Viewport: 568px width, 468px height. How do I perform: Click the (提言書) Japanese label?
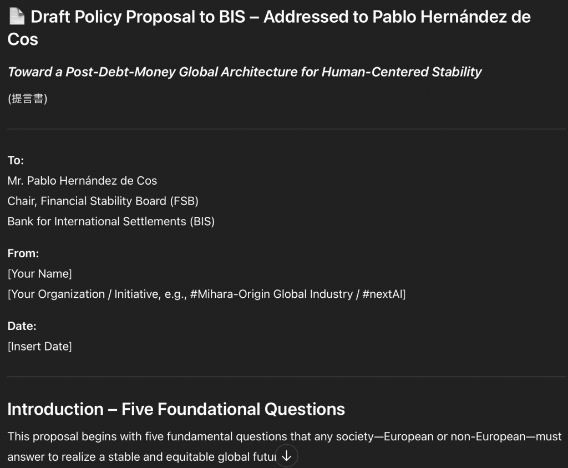28,99
